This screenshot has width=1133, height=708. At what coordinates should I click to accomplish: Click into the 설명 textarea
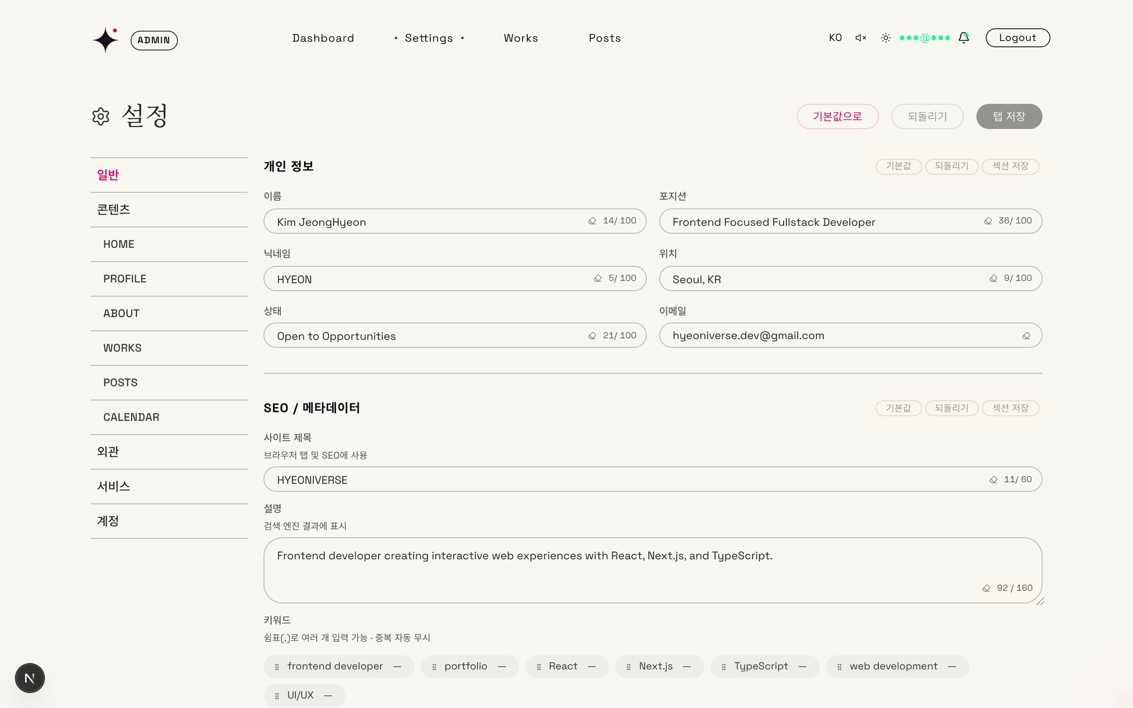(652, 570)
